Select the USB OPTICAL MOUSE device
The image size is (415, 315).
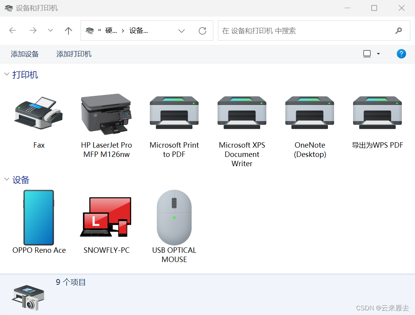pos(174,218)
